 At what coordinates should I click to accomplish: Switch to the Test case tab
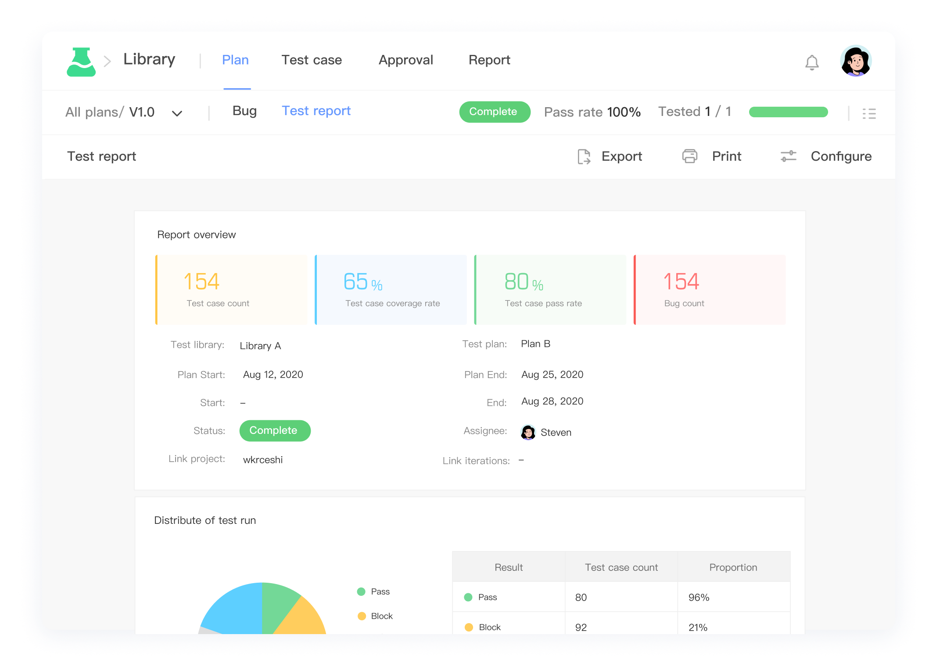click(312, 60)
